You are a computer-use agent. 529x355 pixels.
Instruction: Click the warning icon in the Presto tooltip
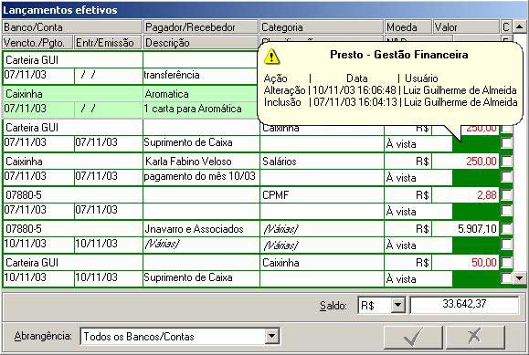pos(271,57)
